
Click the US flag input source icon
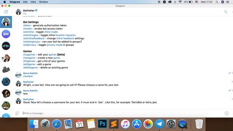coord(197,2)
